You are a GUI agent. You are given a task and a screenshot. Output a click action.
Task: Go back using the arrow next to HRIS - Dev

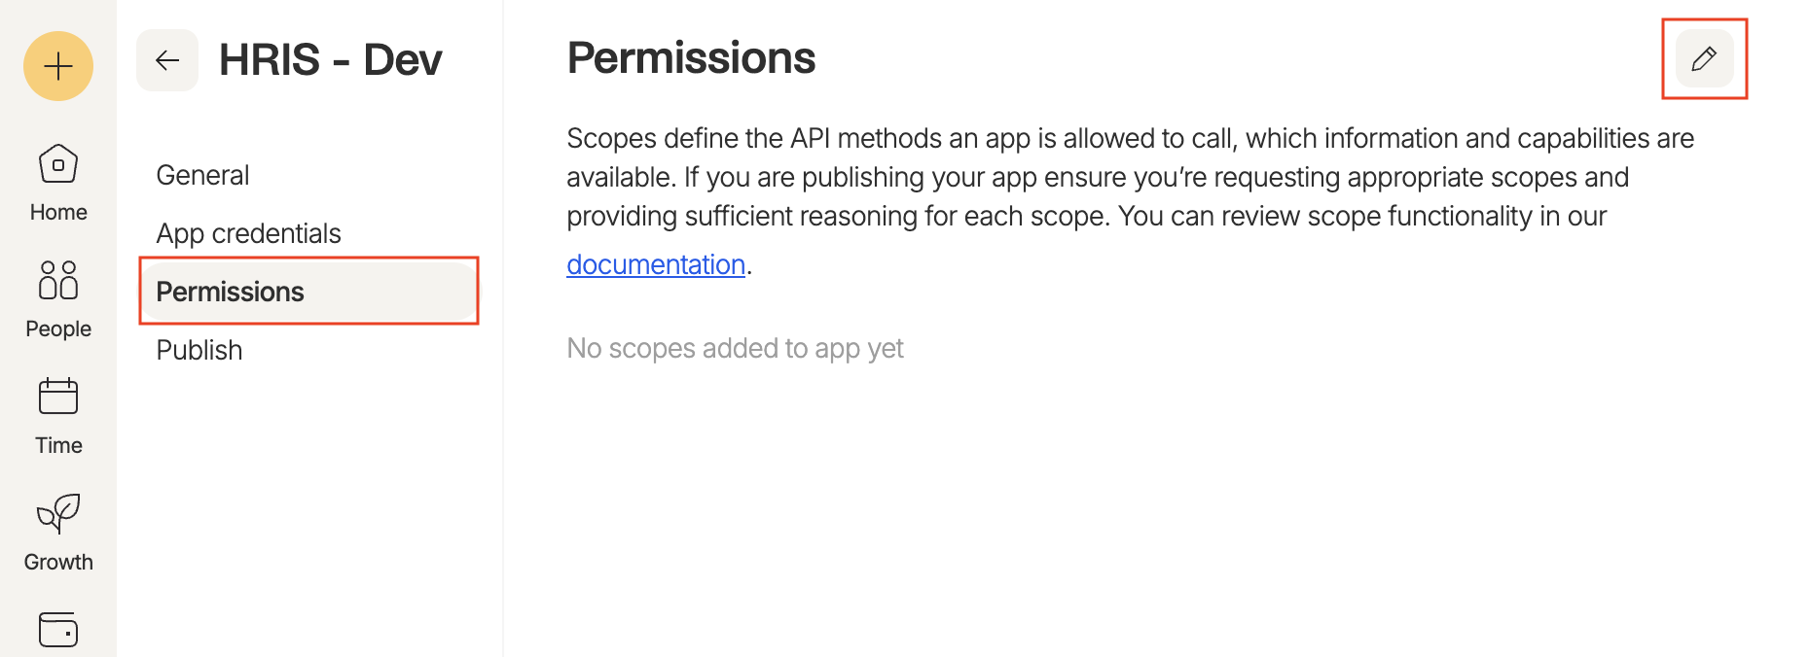click(x=166, y=59)
